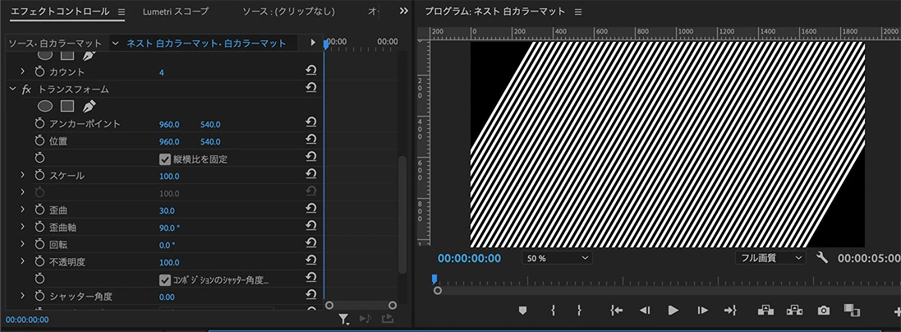This screenshot has width=901, height=332.
Task: Click the Extract button
Action: click(x=794, y=310)
